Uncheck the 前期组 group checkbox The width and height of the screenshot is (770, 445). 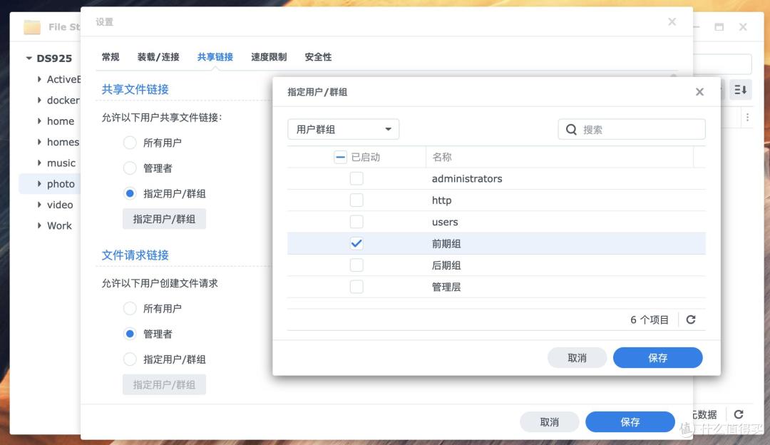coord(356,243)
